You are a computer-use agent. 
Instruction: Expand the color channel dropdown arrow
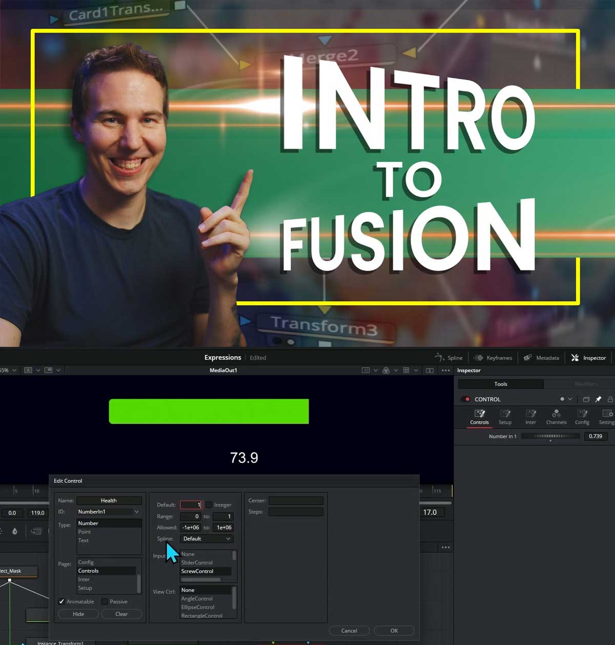396,370
